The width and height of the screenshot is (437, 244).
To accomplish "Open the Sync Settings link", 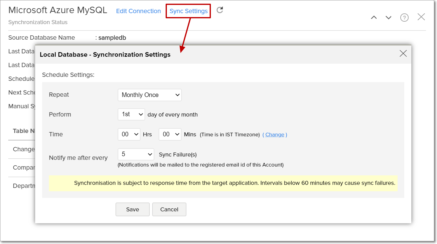I will click(x=188, y=11).
